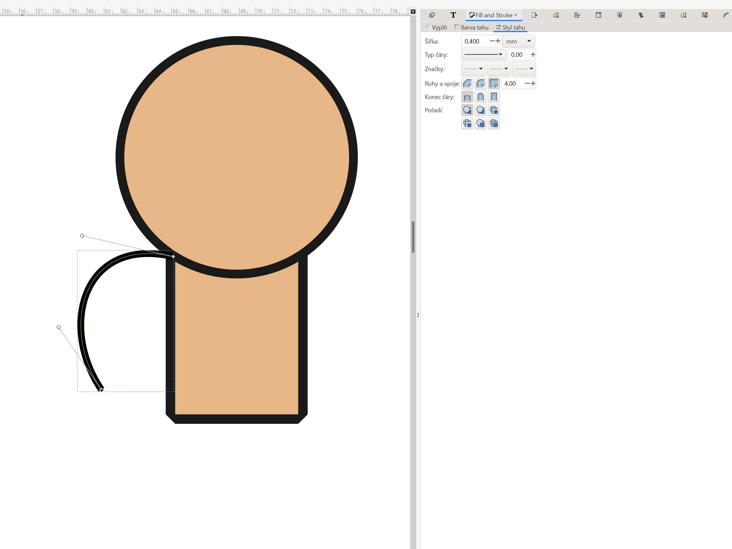Viewport: 732px width, 549px height.
Task: Increase stroke width with plus button
Action: (498, 41)
